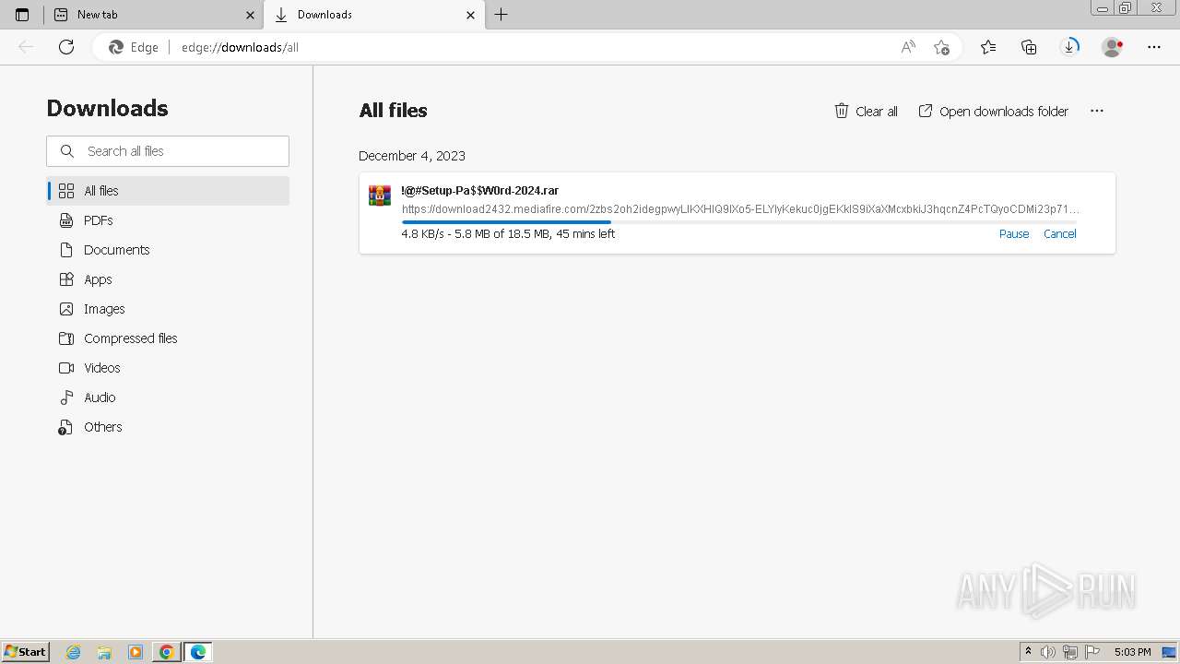Open Collections icon in toolbar
Image resolution: width=1180 pixels, height=664 pixels.
point(1029,47)
